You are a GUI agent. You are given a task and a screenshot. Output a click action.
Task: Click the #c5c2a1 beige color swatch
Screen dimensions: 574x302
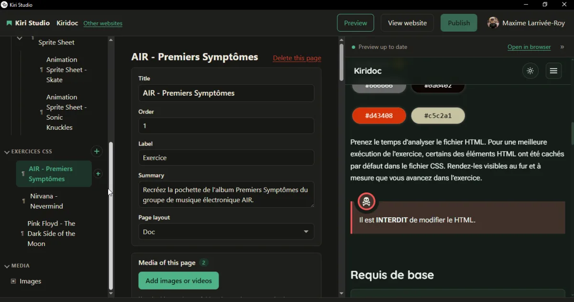tap(438, 116)
